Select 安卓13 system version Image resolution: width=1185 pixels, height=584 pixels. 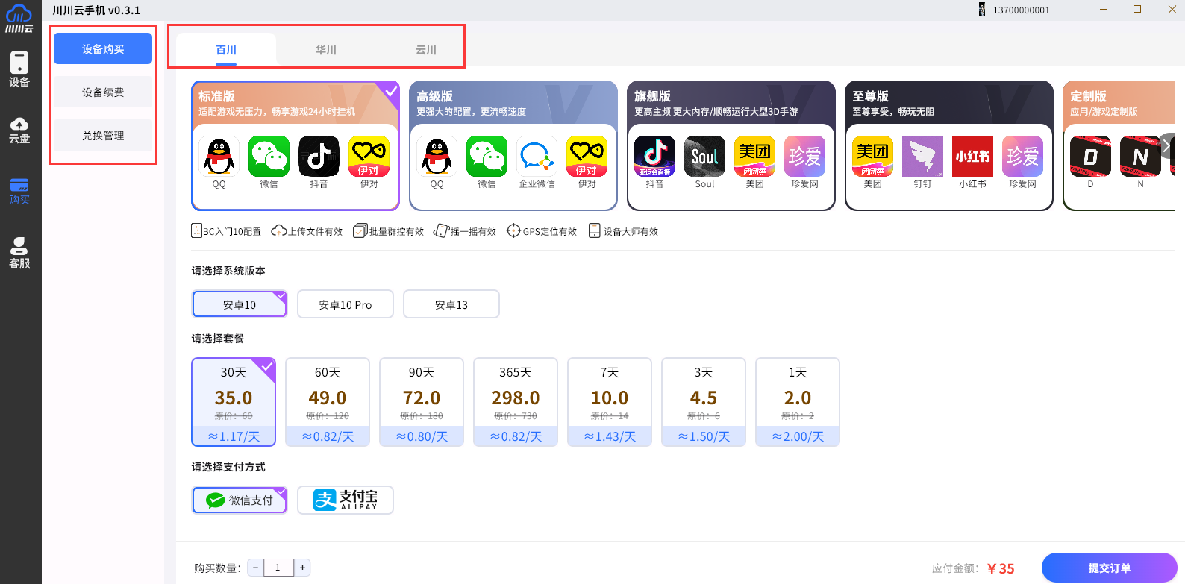click(x=451, y=304)
